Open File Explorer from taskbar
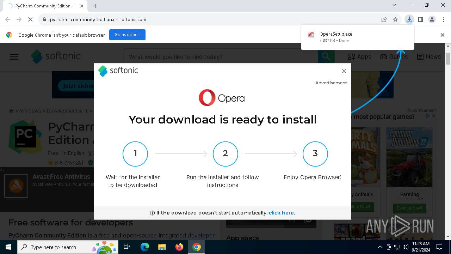Image resolution: width=451 pixels, height=254 pixels. pyautogui.click(x=162, y=247)
